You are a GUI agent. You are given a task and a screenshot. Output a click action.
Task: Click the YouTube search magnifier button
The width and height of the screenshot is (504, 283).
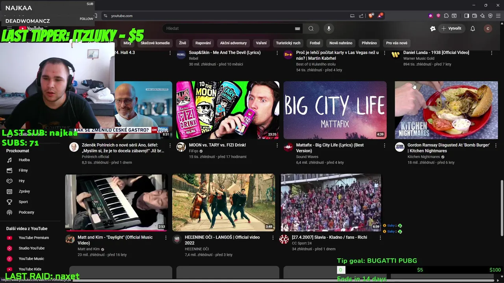pyautogui.click(x=311, y=28)
